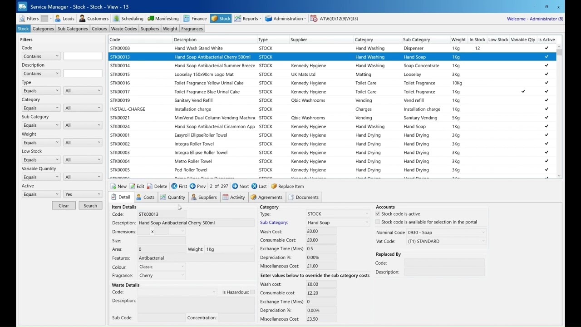Click Replace Item in the record toolbar
581x327 pixels.
tap(287, 186)
